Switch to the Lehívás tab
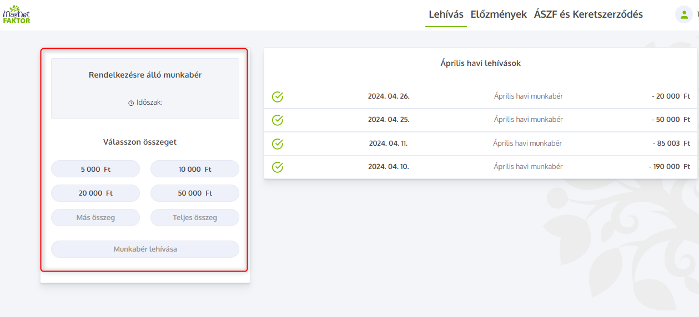The image size is (699, 317). coord(446,14)
